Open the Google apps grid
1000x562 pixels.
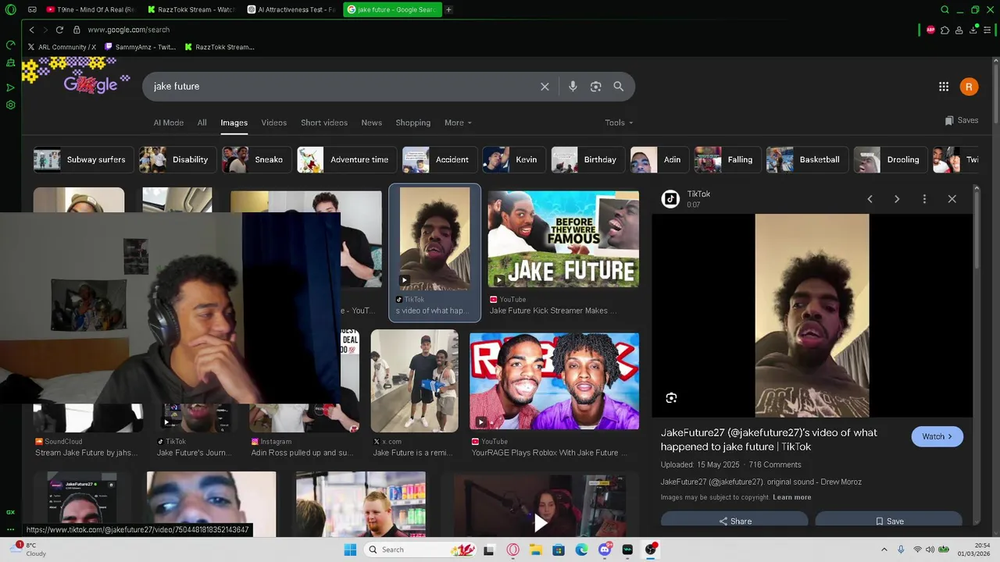[x=944, y=87]
